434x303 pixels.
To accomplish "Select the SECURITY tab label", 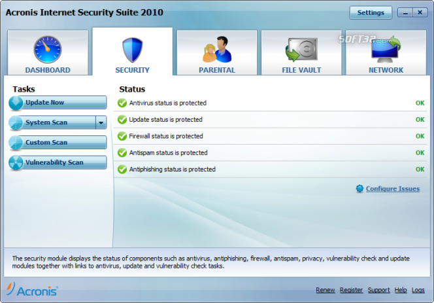I will (132, 70).
